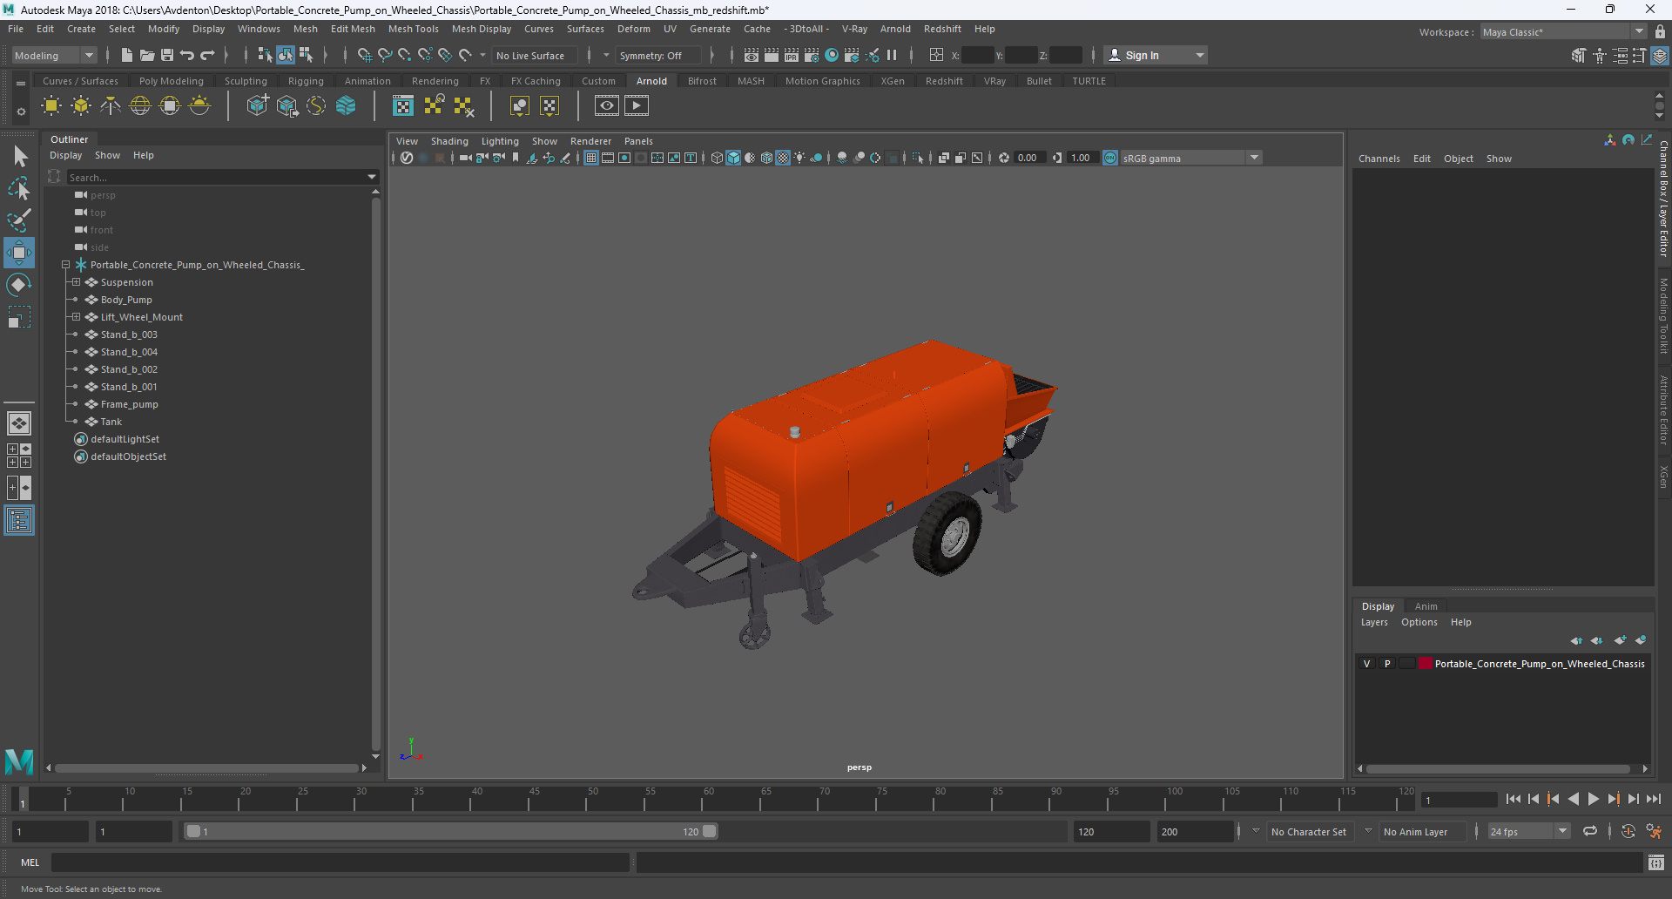Click No Live Surface field
This screenshot has height=899, width=1672.
[x=533, y=55]
